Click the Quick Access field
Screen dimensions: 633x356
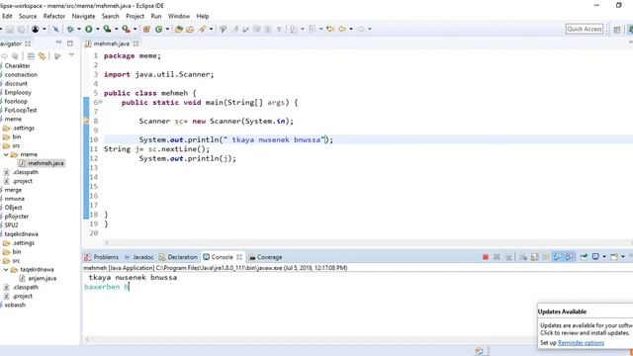point(585,29)
